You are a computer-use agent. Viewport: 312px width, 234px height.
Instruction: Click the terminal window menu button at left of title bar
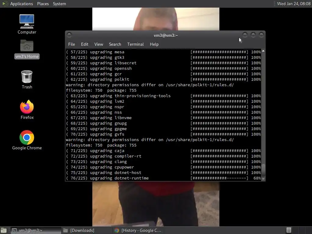coord(69,35)
